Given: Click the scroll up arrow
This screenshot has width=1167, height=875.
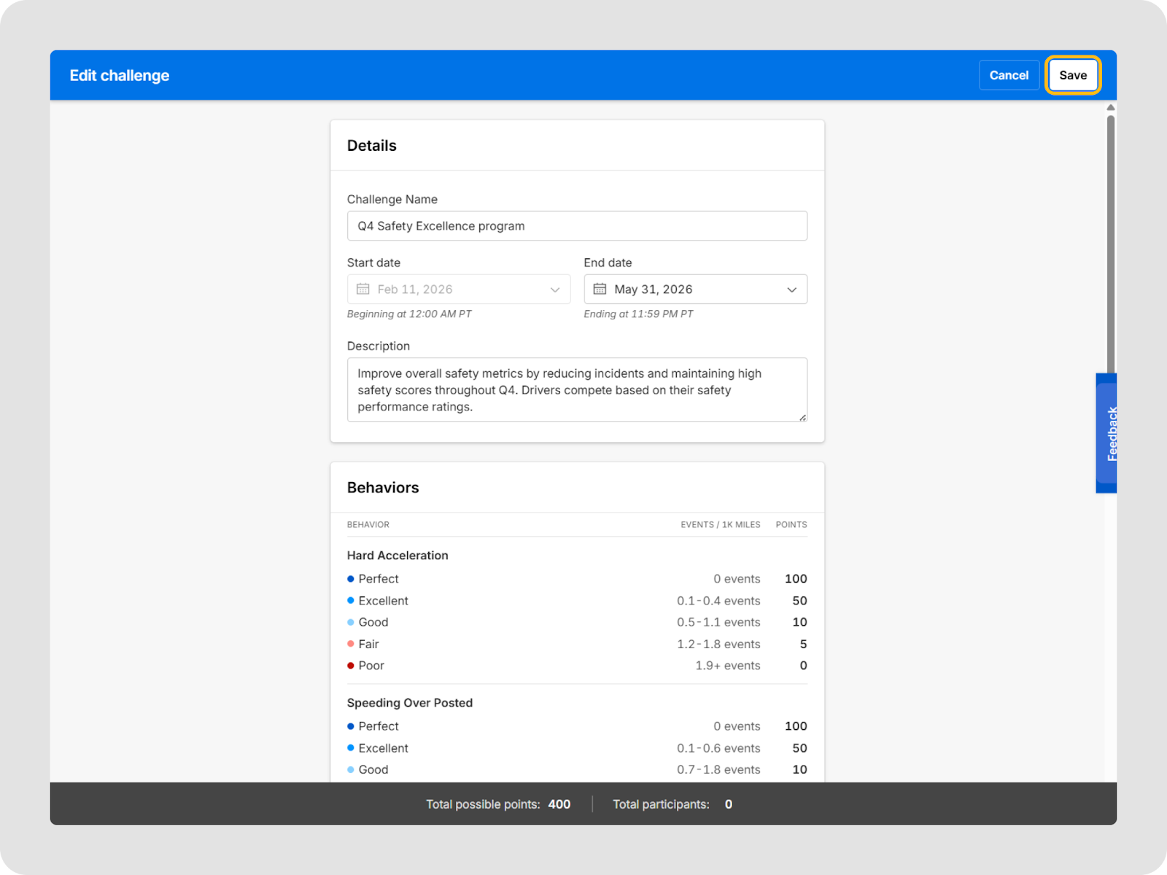Looking at the screenshot, I should click(1110, 108).
